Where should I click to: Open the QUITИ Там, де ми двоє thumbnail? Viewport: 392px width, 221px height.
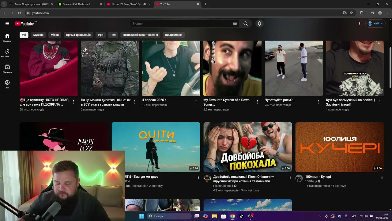click(x=156, y=147)
